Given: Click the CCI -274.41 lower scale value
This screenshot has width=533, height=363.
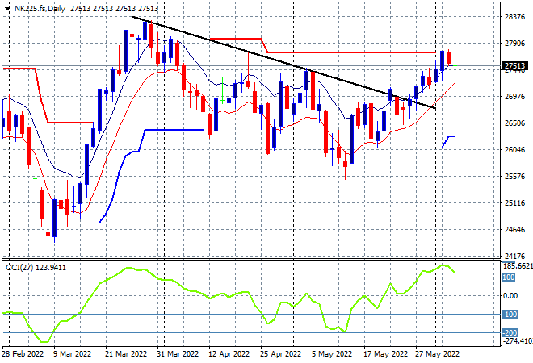Looking at the screenshot, I should tap(518, 340).
